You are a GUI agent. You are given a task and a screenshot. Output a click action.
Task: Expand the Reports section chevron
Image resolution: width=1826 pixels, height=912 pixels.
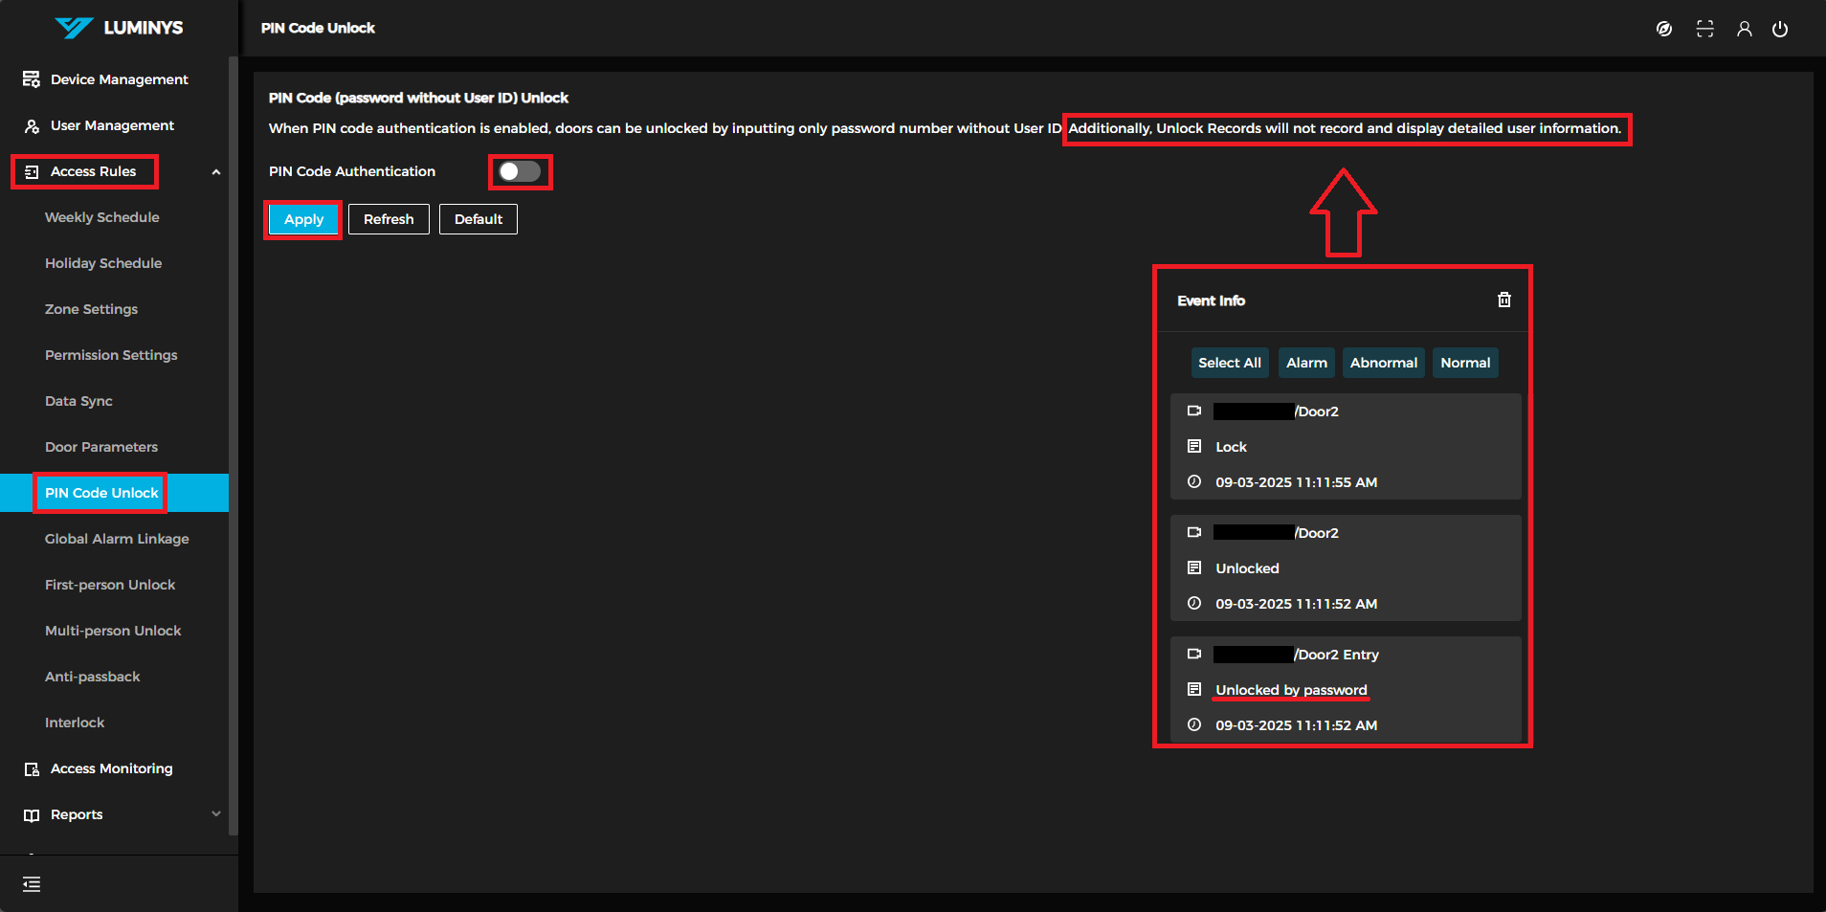(x=215, y=814)
